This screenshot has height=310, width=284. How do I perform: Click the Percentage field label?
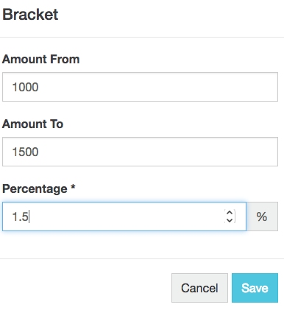35,189
